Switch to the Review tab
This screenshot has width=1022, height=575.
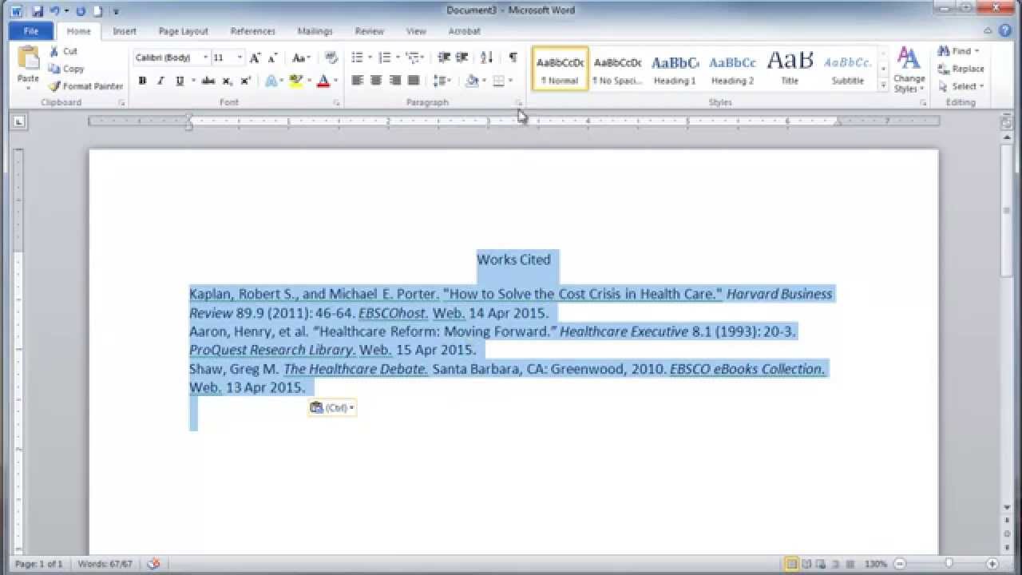[x=370, y=31]
